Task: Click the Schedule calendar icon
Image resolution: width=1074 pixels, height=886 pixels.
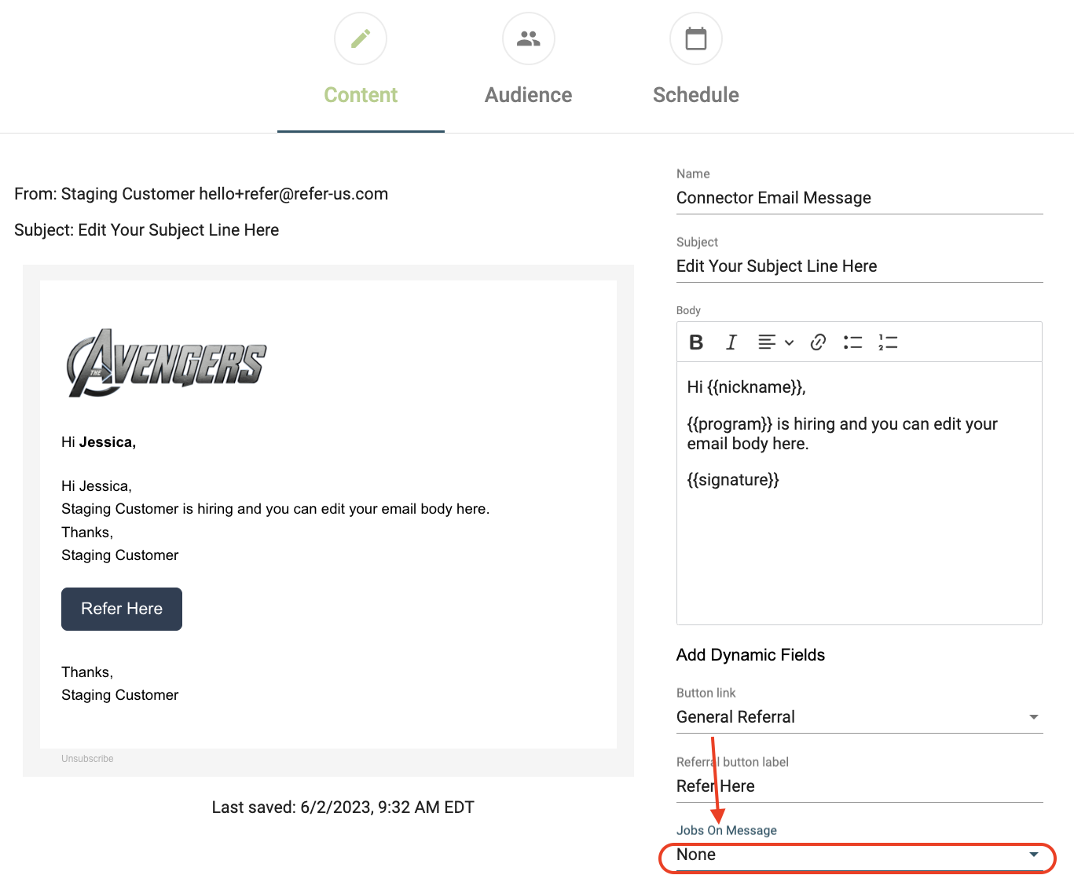Action: pyautogui.click(x=696, y=38)
